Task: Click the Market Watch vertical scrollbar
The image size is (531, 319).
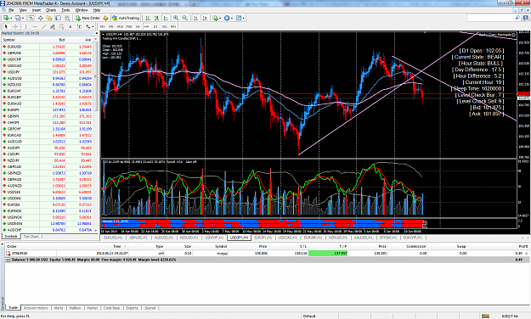Action: coord(96,134)
